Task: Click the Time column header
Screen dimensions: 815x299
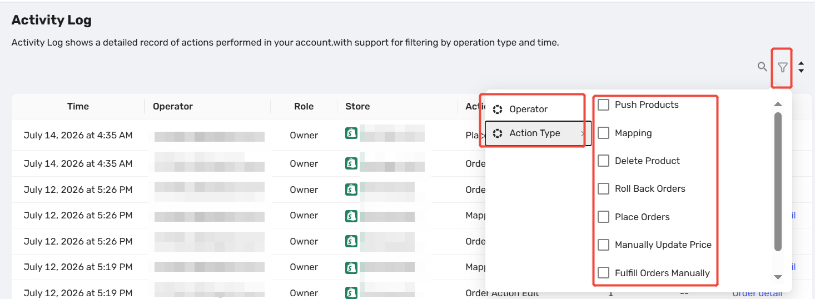Action: click(x=78, y=106)
